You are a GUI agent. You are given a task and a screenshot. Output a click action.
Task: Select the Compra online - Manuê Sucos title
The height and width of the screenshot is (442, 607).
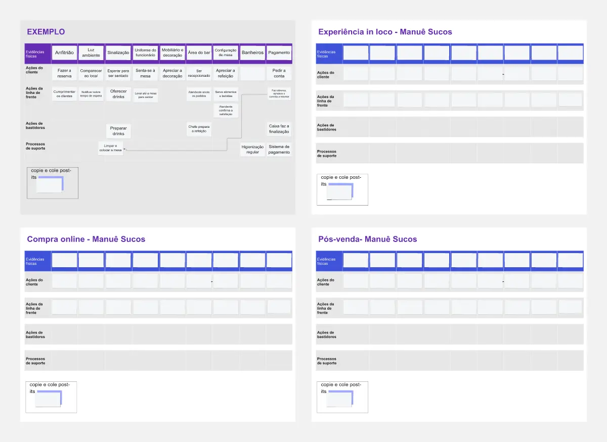point(85,239)
